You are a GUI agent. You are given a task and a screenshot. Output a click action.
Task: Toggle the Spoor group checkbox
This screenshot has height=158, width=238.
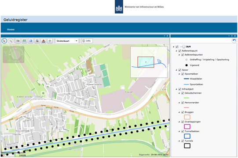click(x=180, y=70)
